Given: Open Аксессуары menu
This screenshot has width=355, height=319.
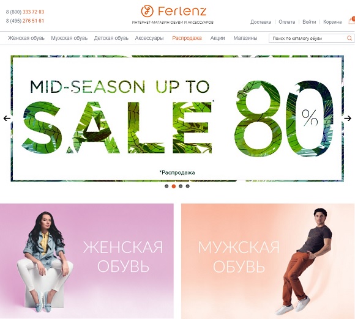Looking at the screenshot, I should point(149,38).
